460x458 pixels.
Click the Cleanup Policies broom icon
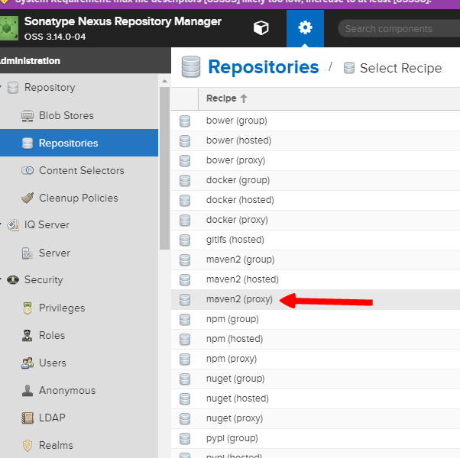[x=28, y=198]
